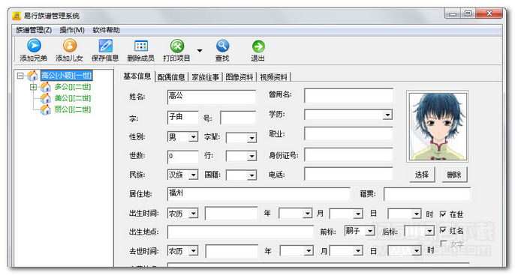
Task: Click the death year field in 去世时间 row
Action: pos(231,252)
